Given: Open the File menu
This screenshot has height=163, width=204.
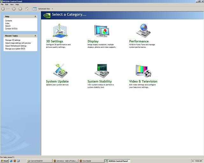Looking at the screenshot, I should pos(2,4).
